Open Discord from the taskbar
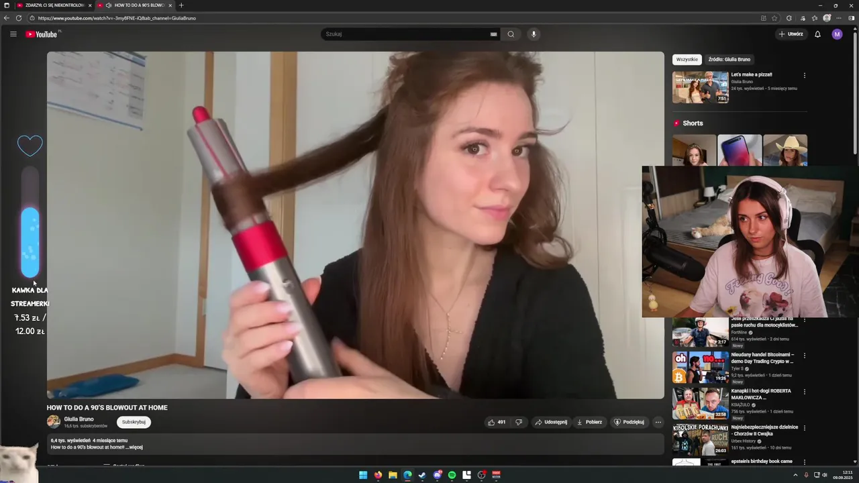The image size is (859, 483). [x=437, y=475]
